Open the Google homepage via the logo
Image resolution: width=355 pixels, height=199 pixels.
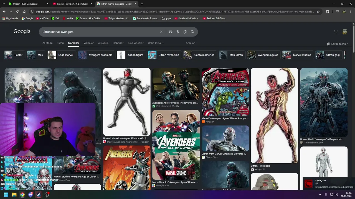coord(22,32)
